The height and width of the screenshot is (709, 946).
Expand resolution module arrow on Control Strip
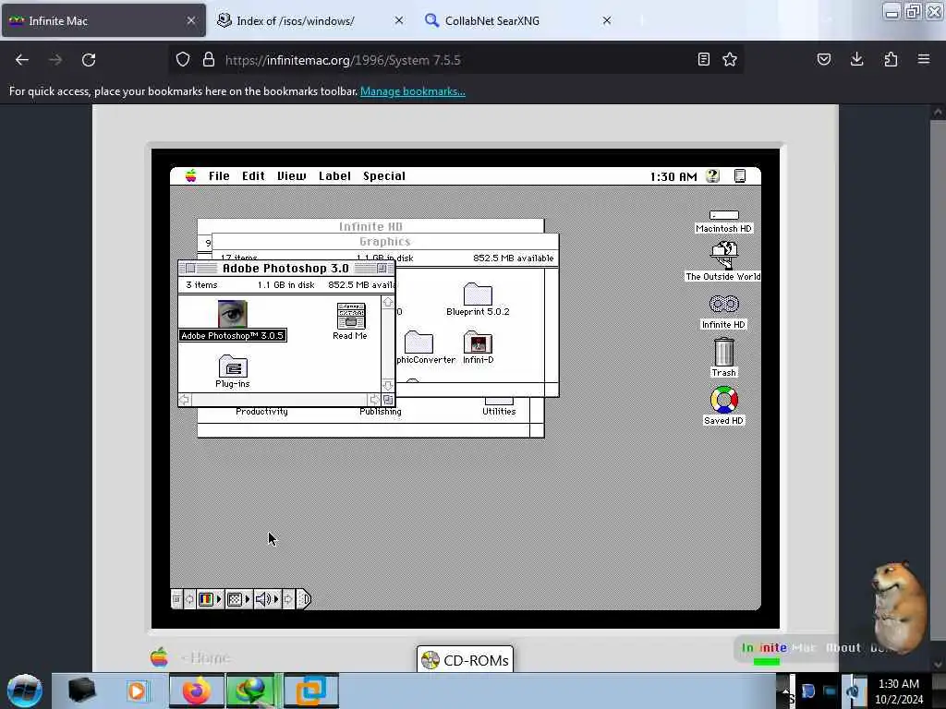tap(248, 599)
